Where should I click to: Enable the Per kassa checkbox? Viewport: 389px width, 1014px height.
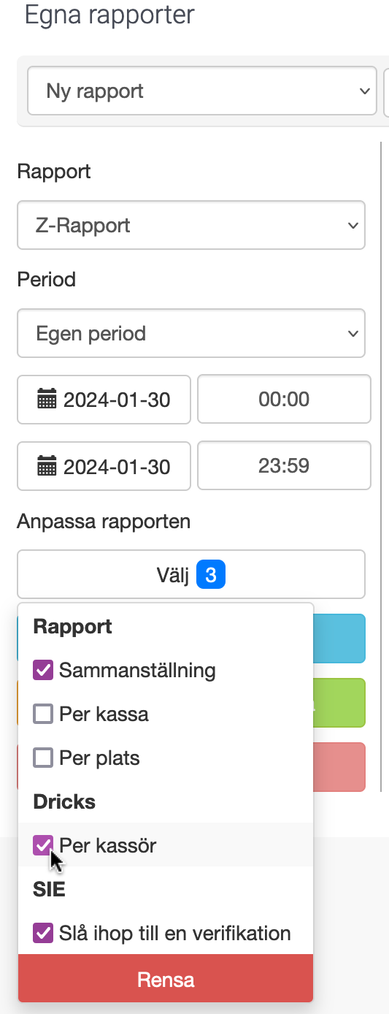coord(43,714)
